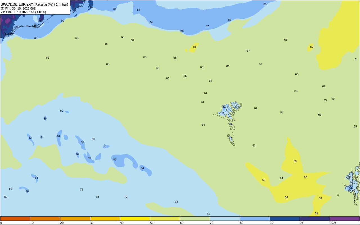This screenshot has width=360, height=225.
Task: Click the 99.9 legend tick label
Action: pos(332,223)
